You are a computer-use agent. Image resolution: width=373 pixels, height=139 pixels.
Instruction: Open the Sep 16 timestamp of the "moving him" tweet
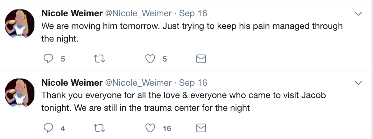(x=193, y=13)
